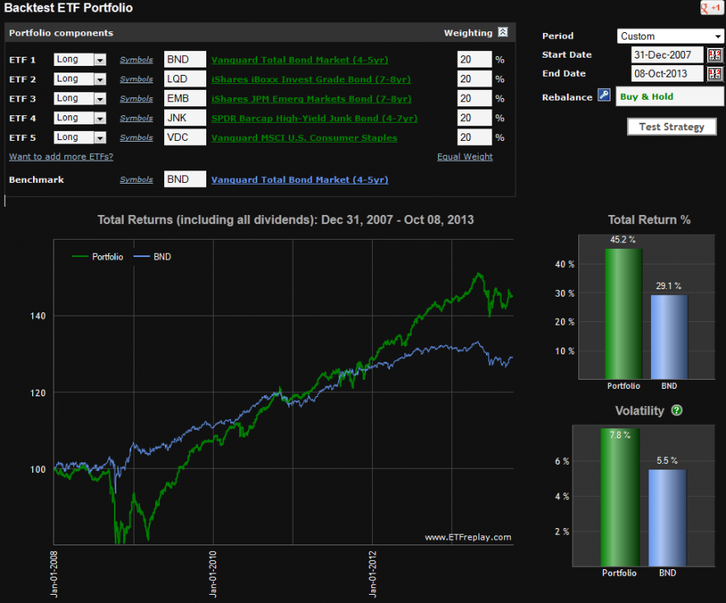Open the Period dropdown showing Custom

click(x=668, y=36)
